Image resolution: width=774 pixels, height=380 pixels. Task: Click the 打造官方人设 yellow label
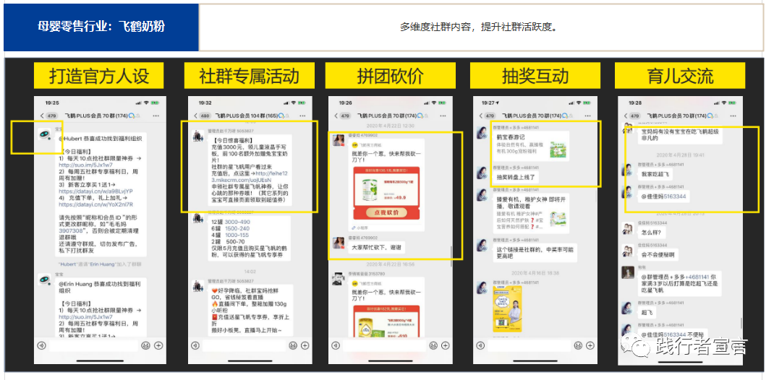click(99, 75)
